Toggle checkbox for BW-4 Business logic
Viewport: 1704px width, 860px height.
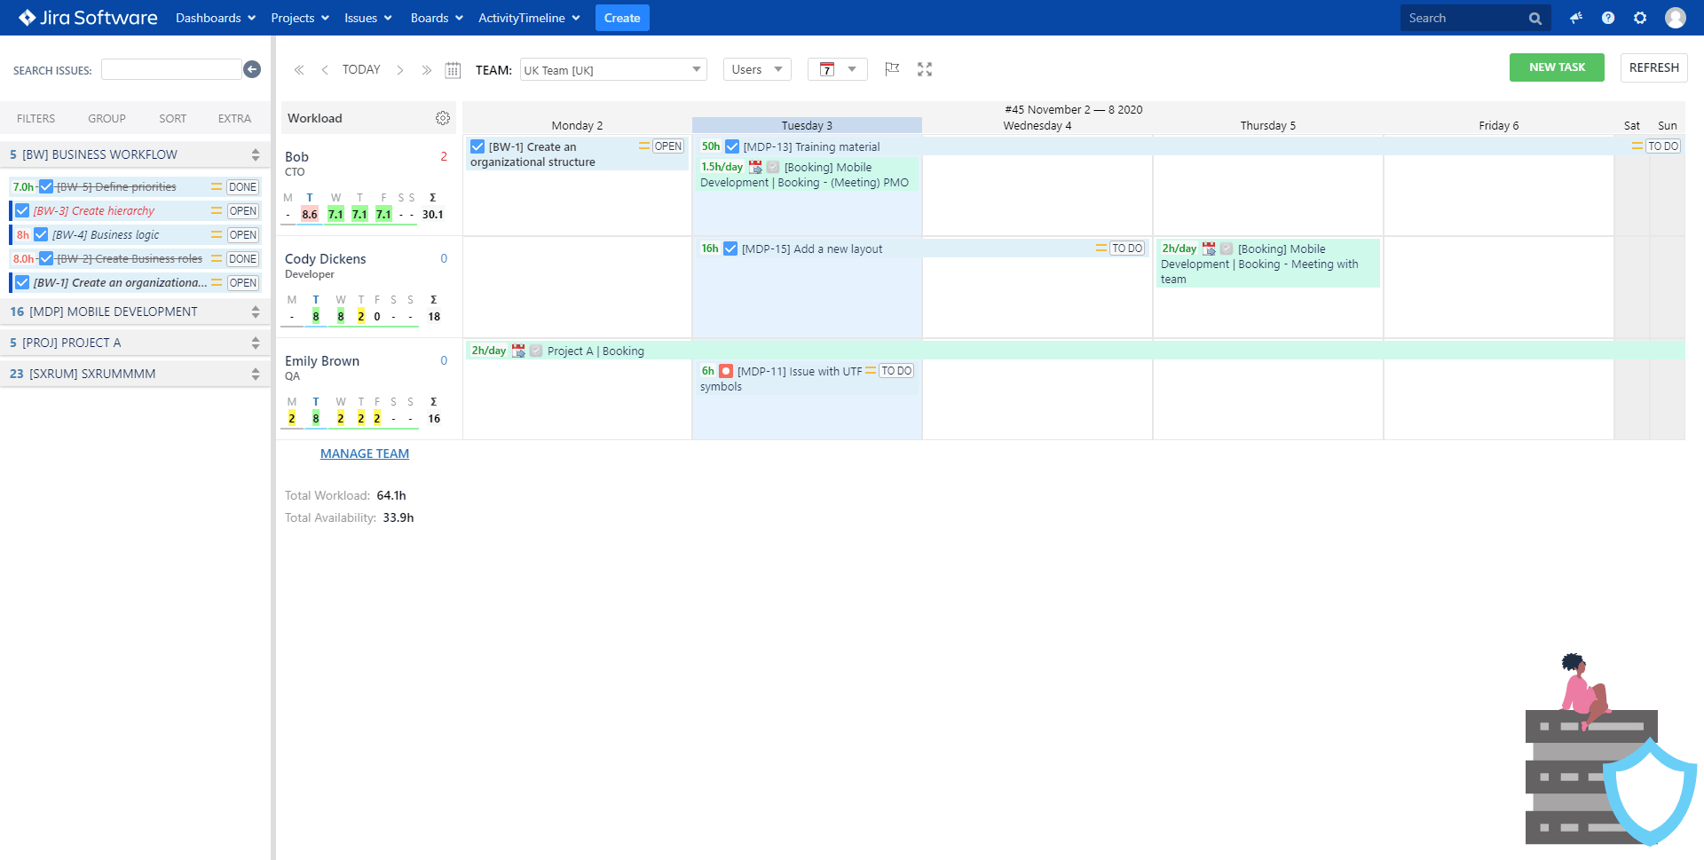(x=41, y=234)
